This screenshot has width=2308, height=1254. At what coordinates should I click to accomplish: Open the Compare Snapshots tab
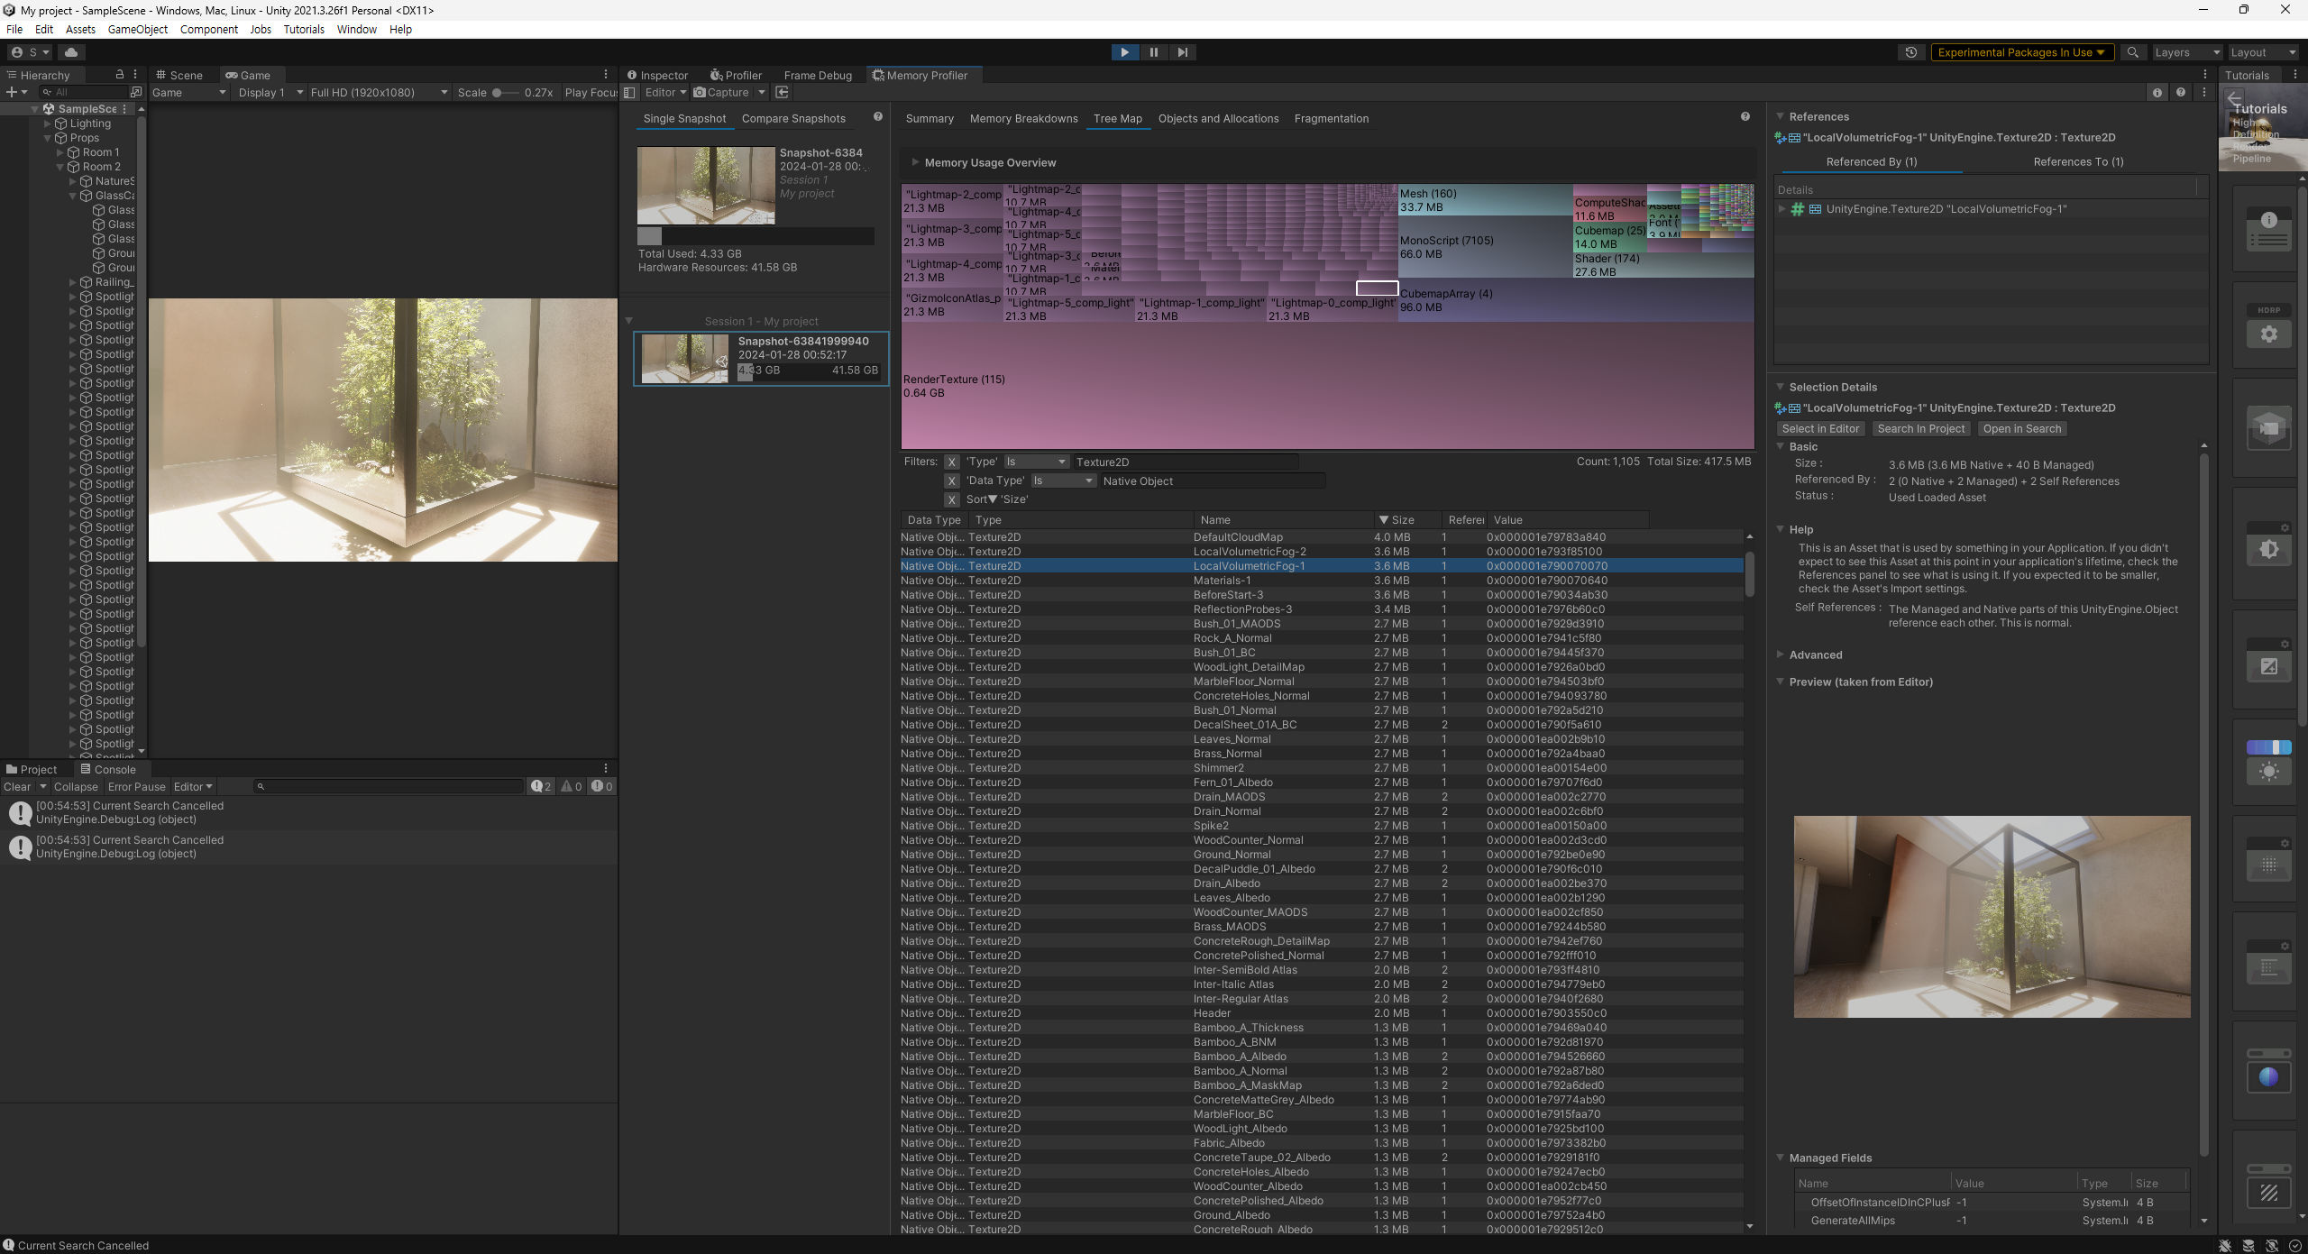coord(793,118)
